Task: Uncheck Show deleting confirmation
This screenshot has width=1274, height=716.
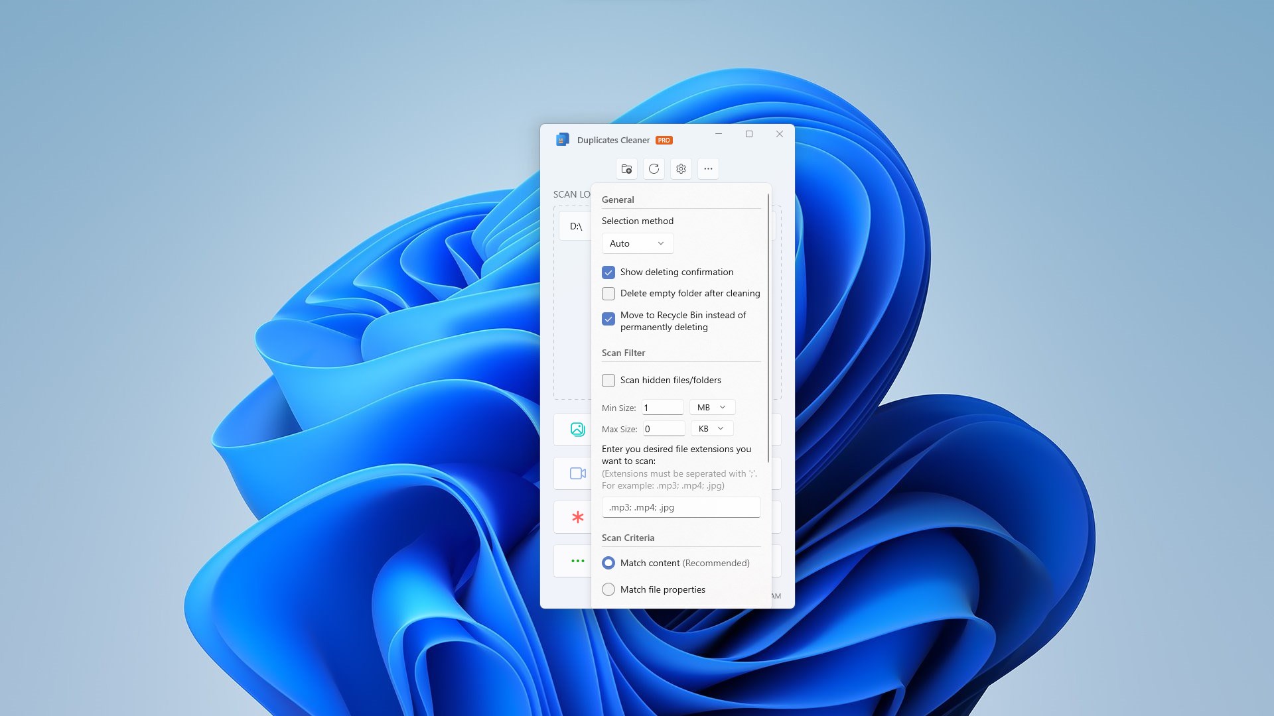Action: pyautogui.click(x=608, y=272)
